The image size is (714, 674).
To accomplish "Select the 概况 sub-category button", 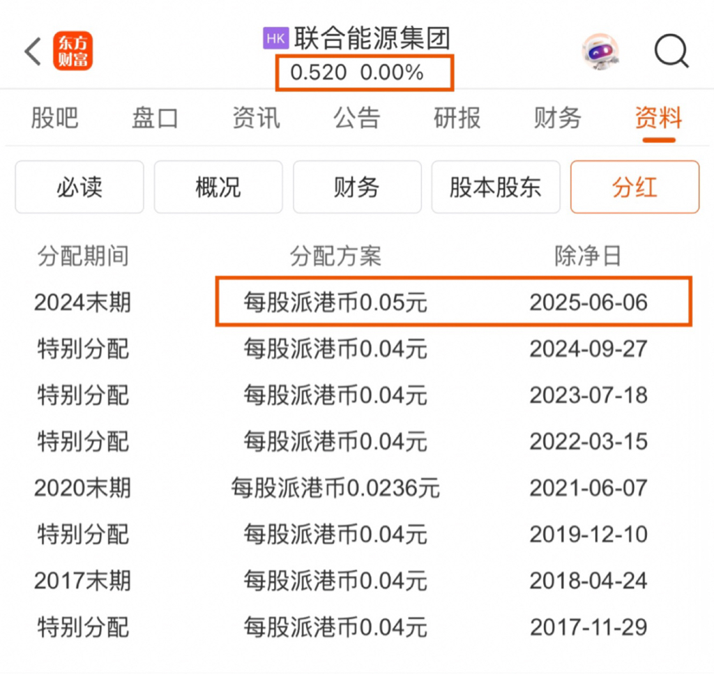I will coord(218,187).
